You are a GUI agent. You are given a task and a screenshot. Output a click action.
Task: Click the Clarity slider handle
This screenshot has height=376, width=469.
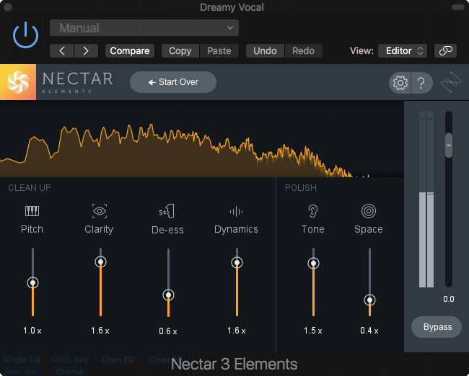pyautogui.click(x=101, y=262)
